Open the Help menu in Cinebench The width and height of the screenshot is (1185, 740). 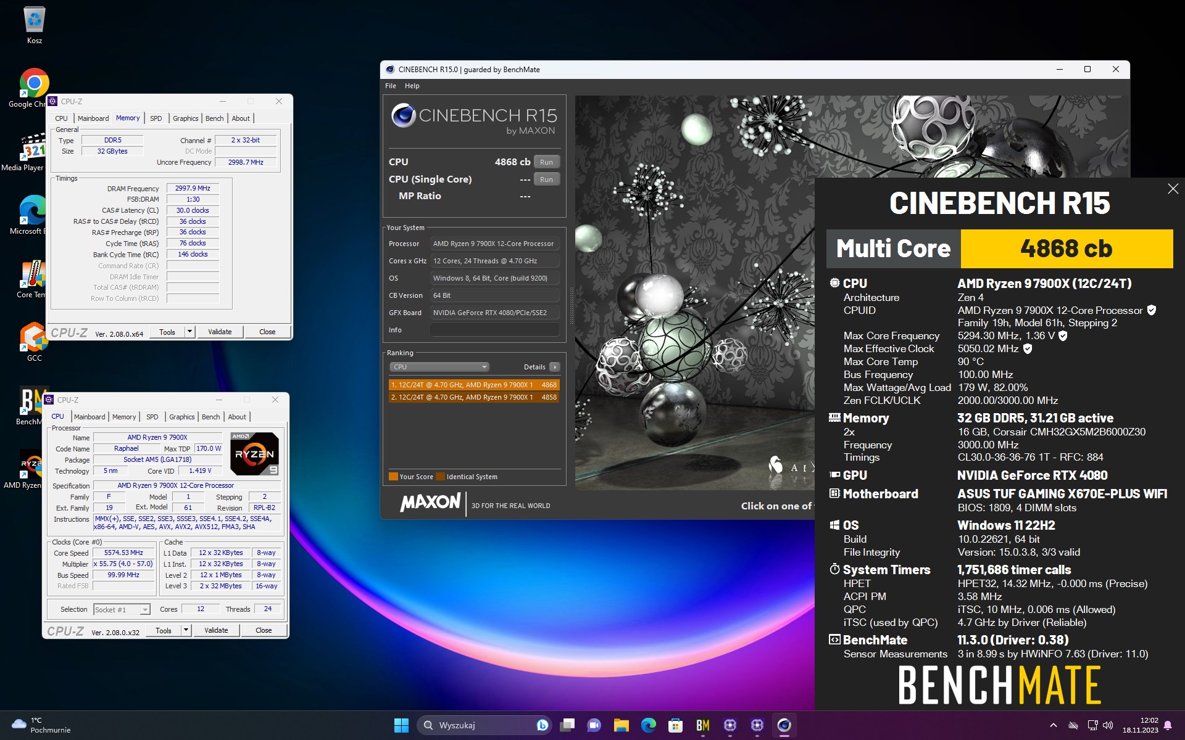[412, 86]
